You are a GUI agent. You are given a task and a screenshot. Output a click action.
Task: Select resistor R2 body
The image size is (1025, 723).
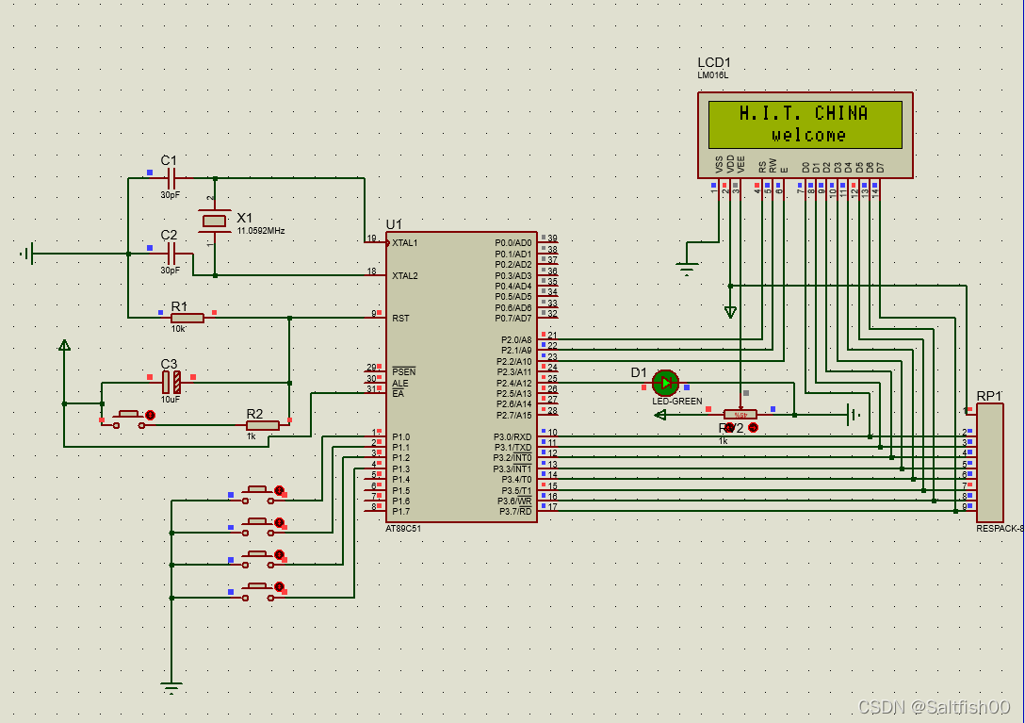263,425
